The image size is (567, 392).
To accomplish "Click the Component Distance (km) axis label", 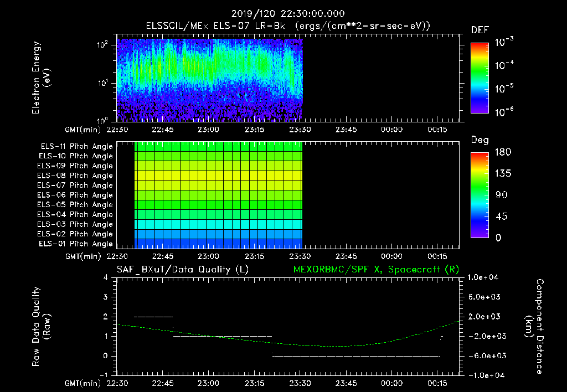I will point(534,327).
